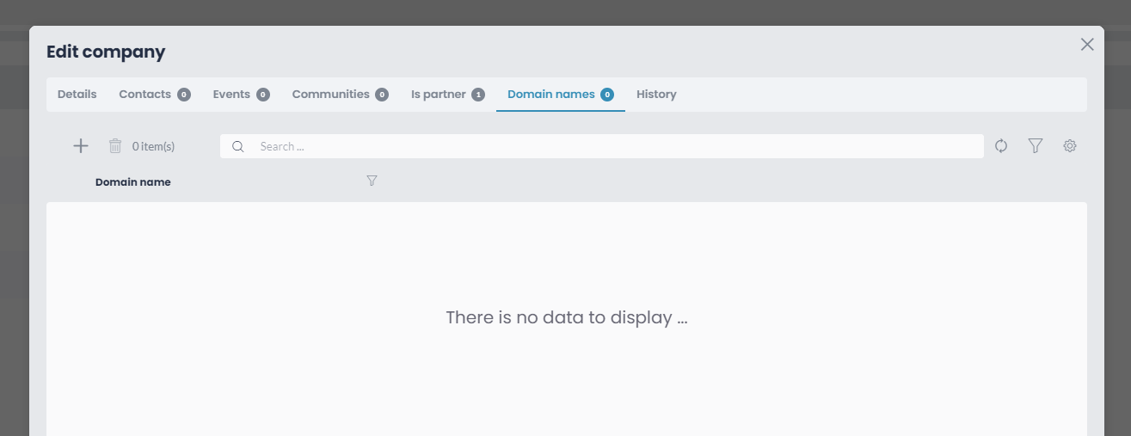Open the Is partner tab

pyautogui.click(x=447, y=95)
